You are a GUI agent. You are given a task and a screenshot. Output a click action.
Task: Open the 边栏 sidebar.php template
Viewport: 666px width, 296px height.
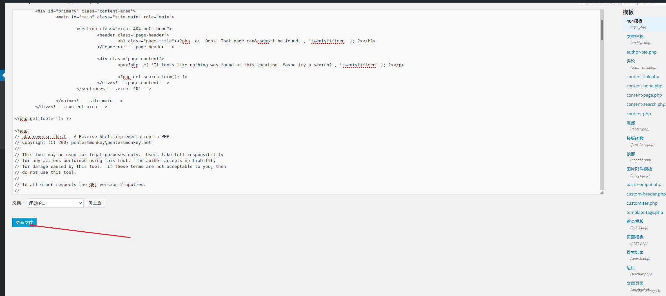(x=631, y=268)
